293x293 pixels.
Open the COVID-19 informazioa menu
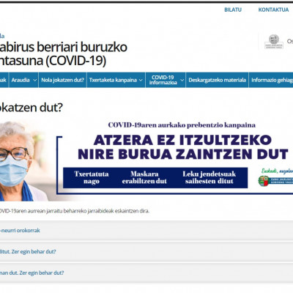pos(163,80)
